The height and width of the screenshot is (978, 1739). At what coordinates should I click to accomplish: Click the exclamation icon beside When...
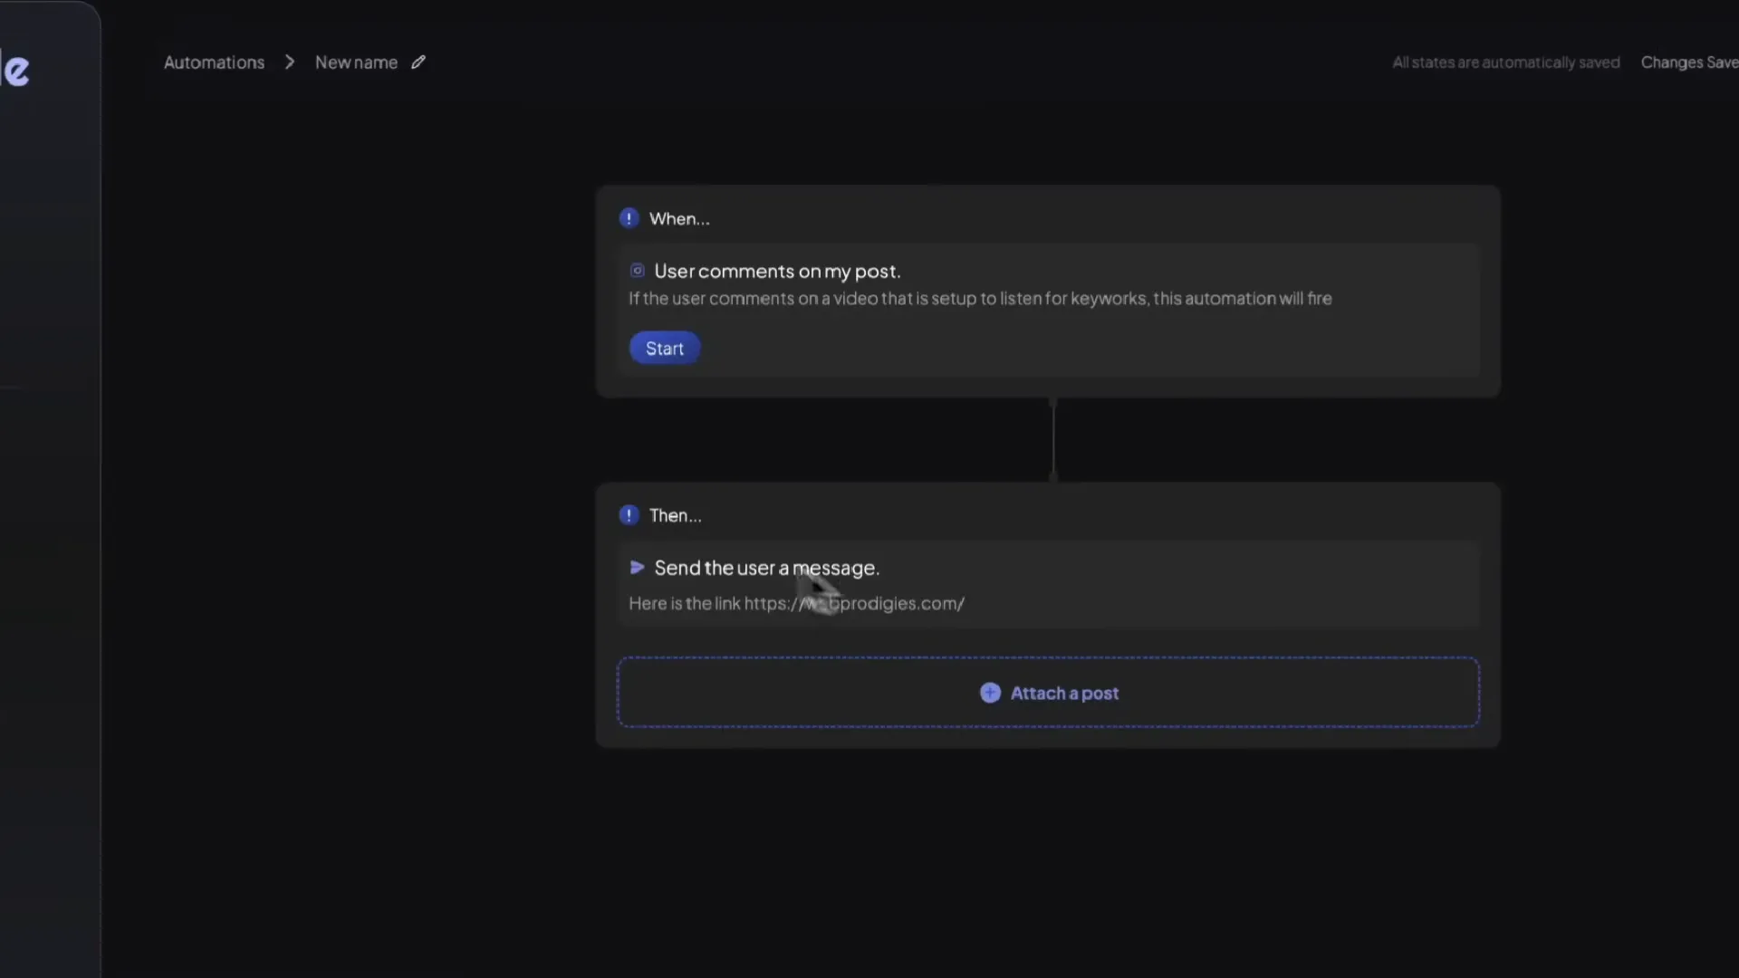click(x=629, y=218)
